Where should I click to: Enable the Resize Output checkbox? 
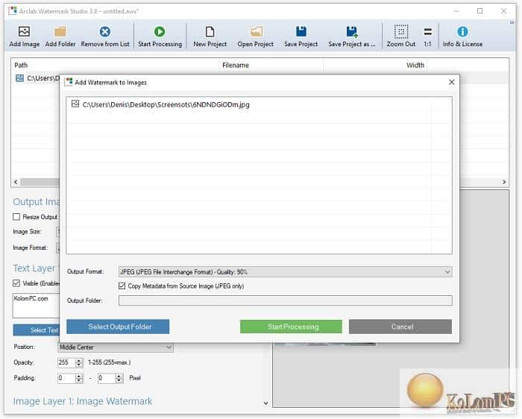tap(16, 217)
